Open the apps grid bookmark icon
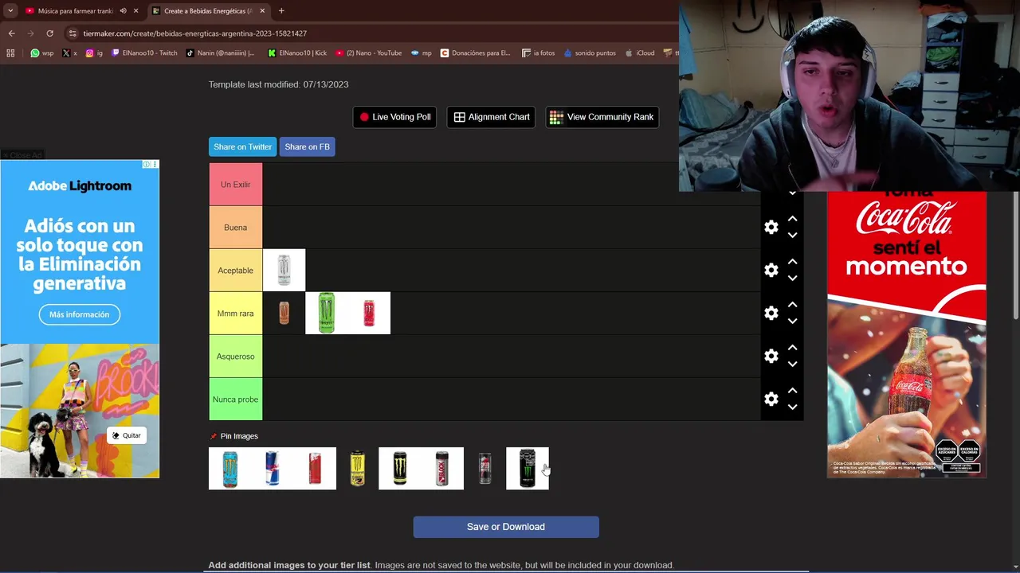This screenshot has height=573, width=1020. [10, 53]
